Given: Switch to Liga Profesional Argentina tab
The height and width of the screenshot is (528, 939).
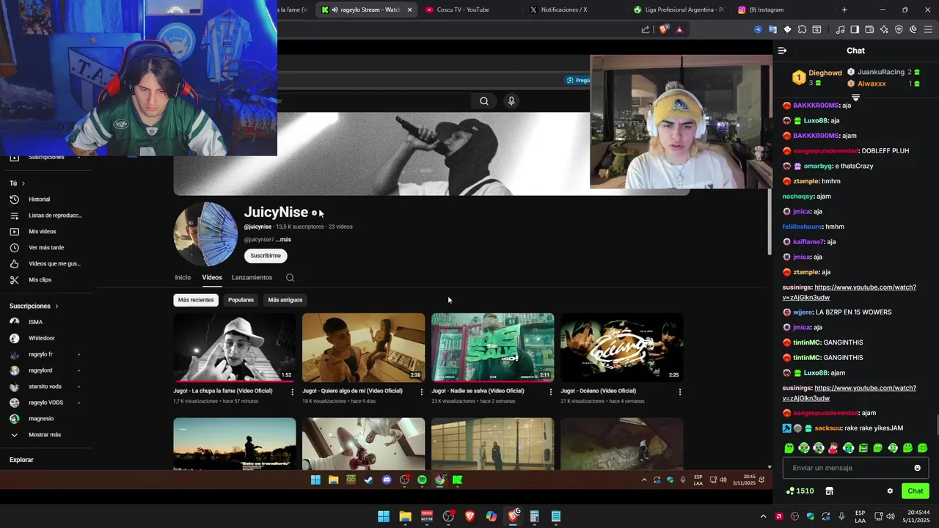Looking at the screenshot, I should tap(679, 10).
